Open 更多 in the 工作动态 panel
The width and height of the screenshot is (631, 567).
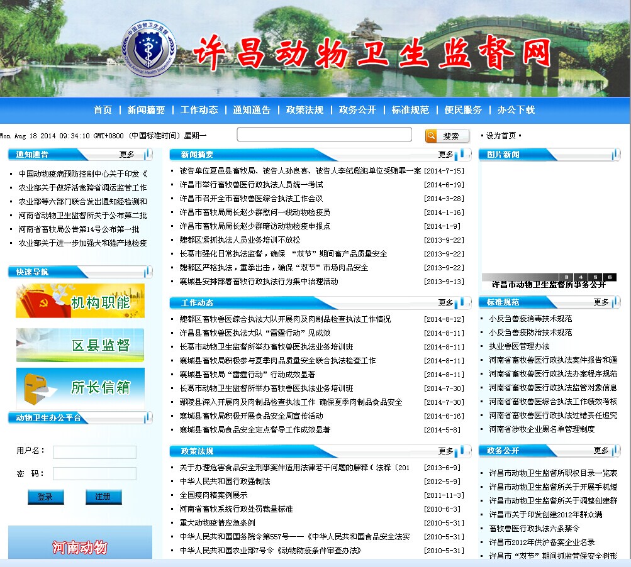(x=445, y=303)
